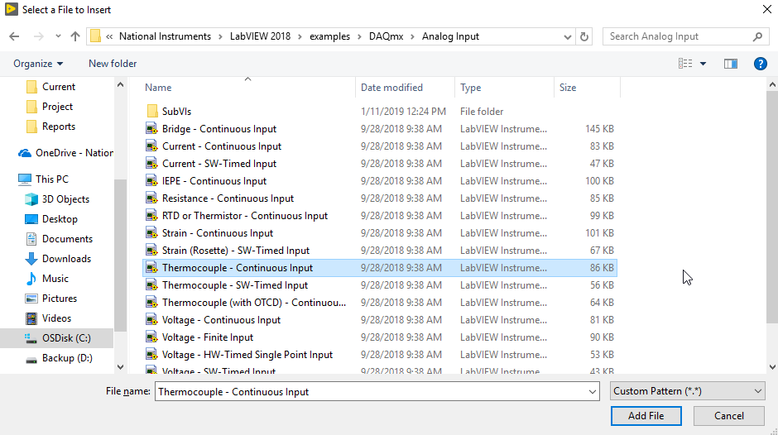Select Backup (D:) in navigation pane

(67, 357)
